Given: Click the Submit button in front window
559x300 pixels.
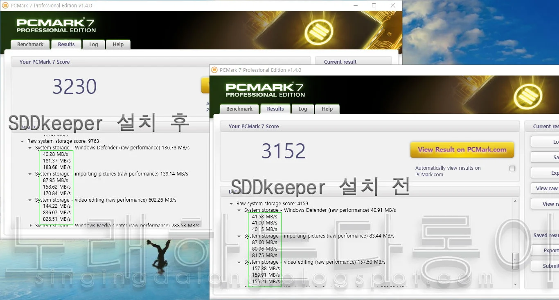Looking at the screenshot, I should coord(545,266).
